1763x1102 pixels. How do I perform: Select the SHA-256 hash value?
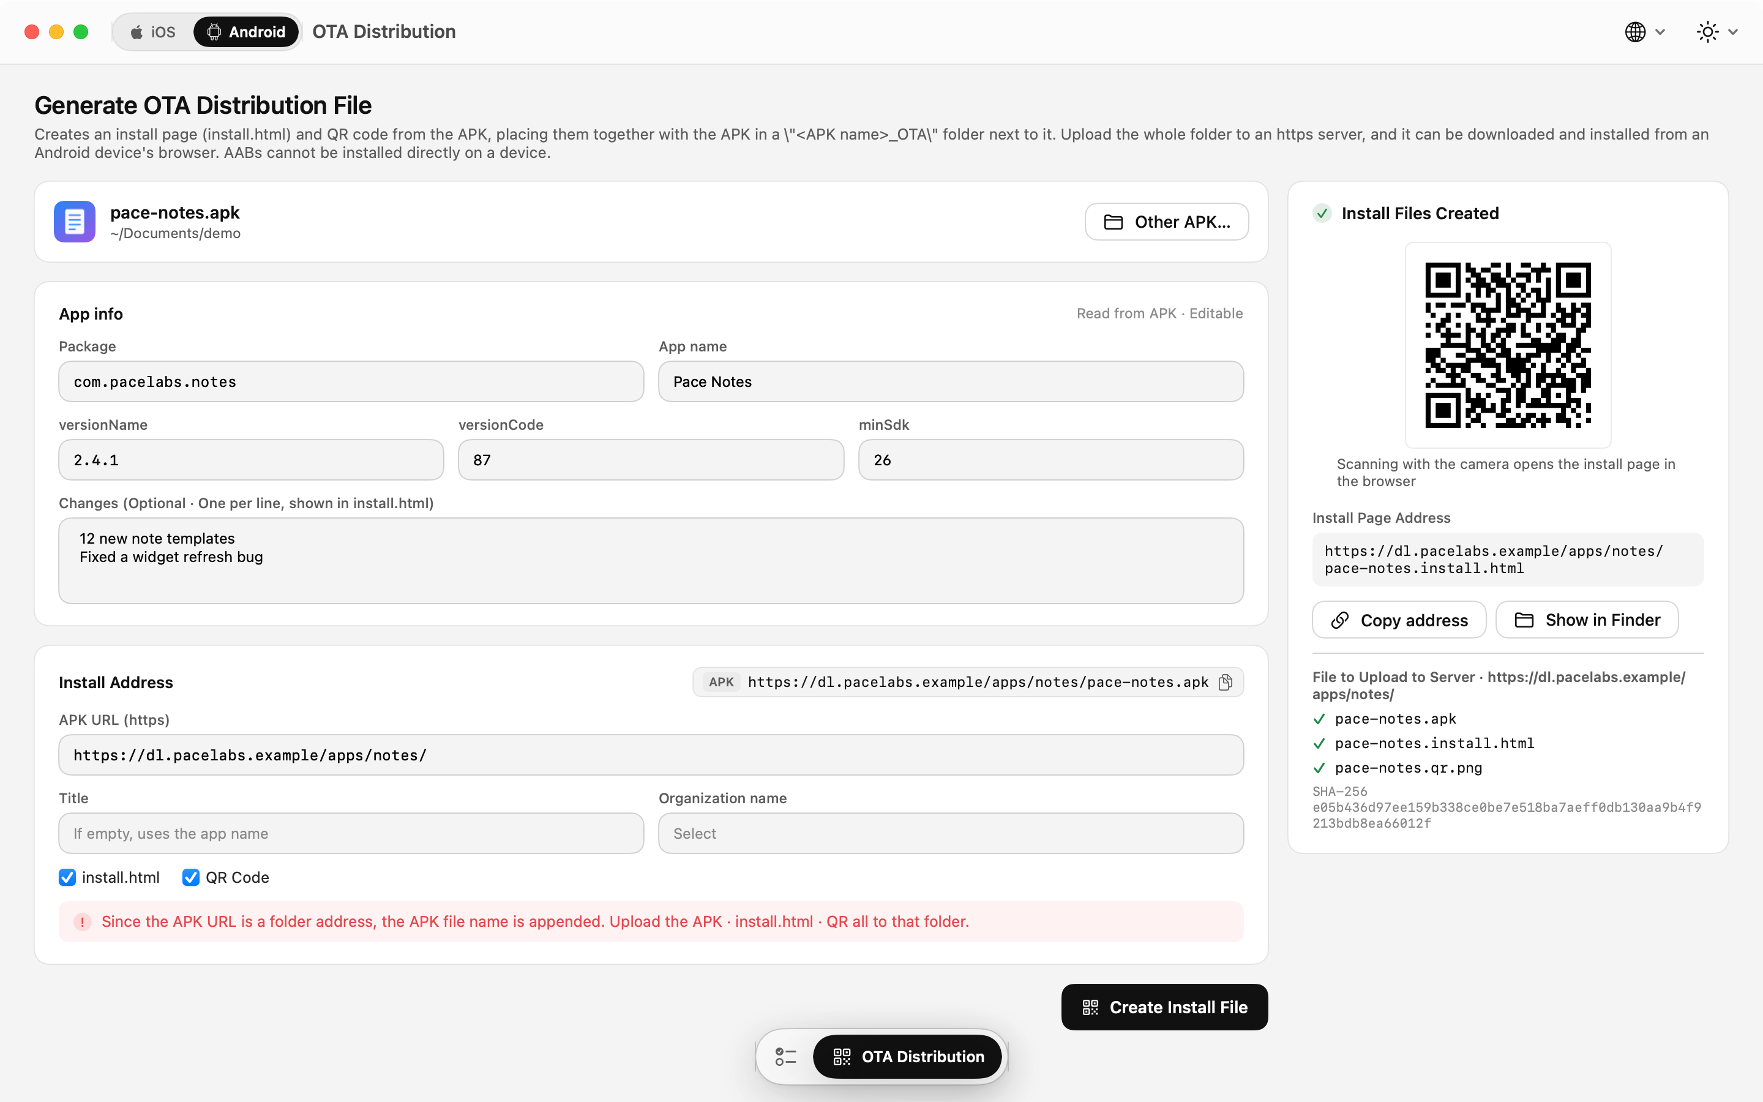[x=1507, y=815]
